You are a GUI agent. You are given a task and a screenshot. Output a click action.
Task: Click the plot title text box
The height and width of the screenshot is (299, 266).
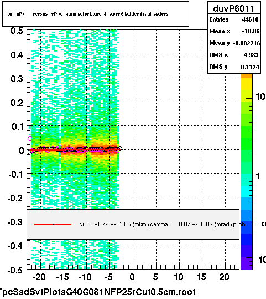[x=96, y=14]
